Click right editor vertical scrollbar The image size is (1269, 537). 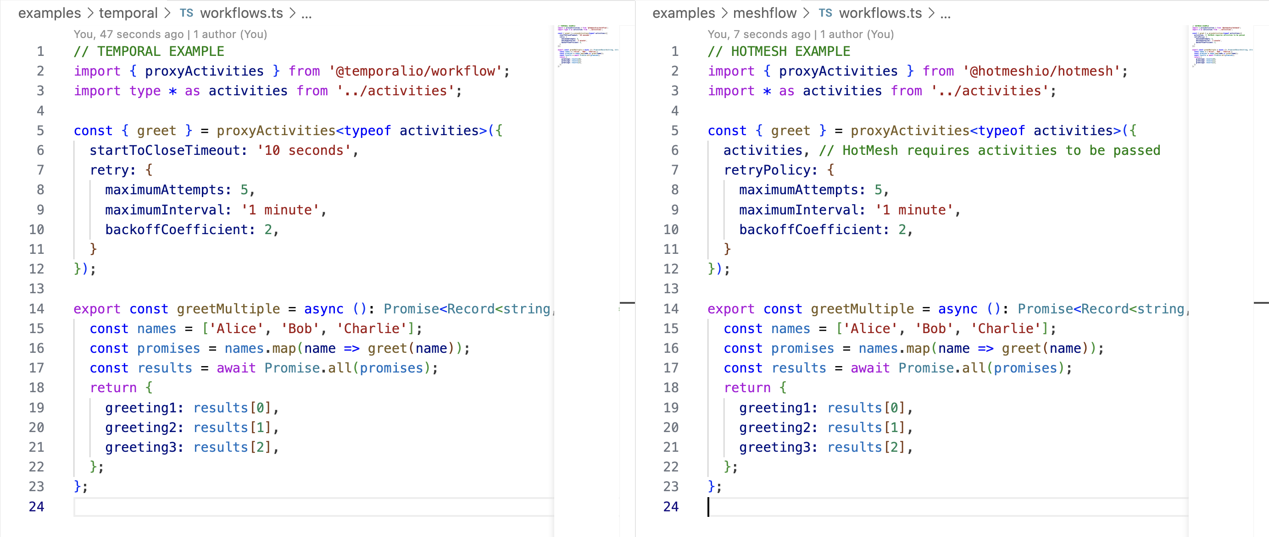[1261, 280]
